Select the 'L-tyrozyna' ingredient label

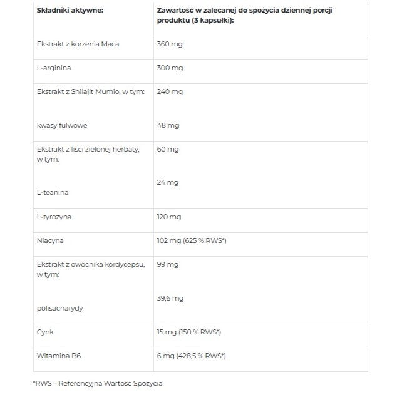[x=54, y=217]
